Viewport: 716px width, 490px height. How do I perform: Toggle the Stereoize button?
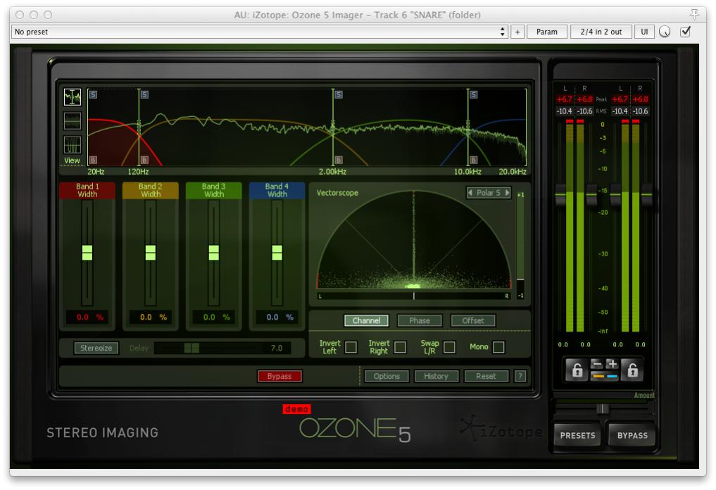96,348
